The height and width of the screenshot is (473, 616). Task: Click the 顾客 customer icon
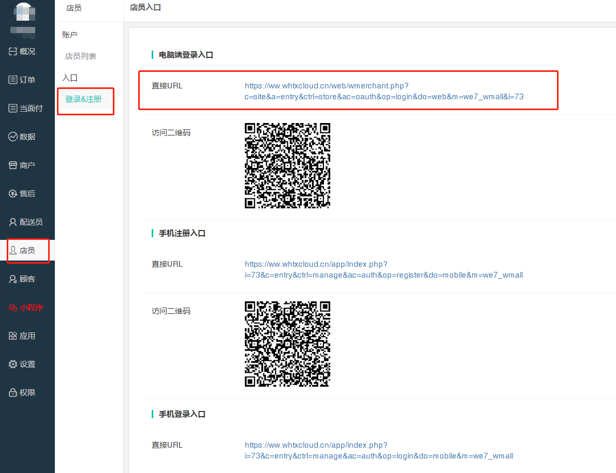pos(13,279)
